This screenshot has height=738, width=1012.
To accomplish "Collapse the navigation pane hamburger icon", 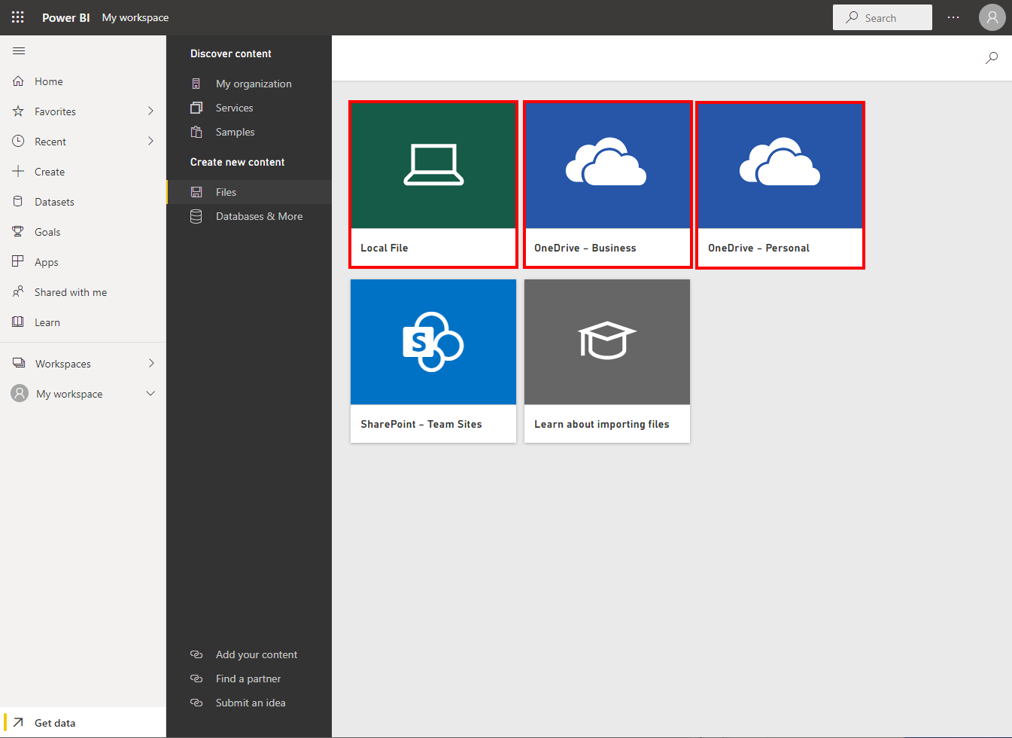I will (x=19, y=51).
